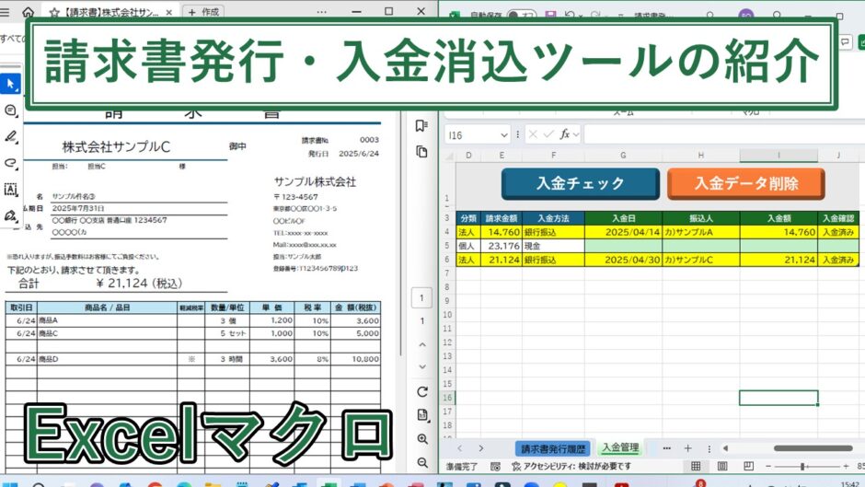Zoom in the PDF with magnifier plus
The height and width of the screenshot is (487, 865).
coord(422,439)
